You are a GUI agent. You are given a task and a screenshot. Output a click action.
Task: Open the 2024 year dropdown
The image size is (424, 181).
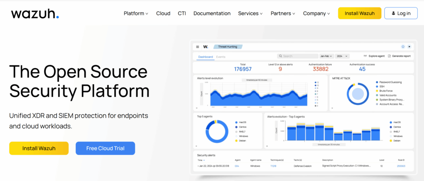342,56
